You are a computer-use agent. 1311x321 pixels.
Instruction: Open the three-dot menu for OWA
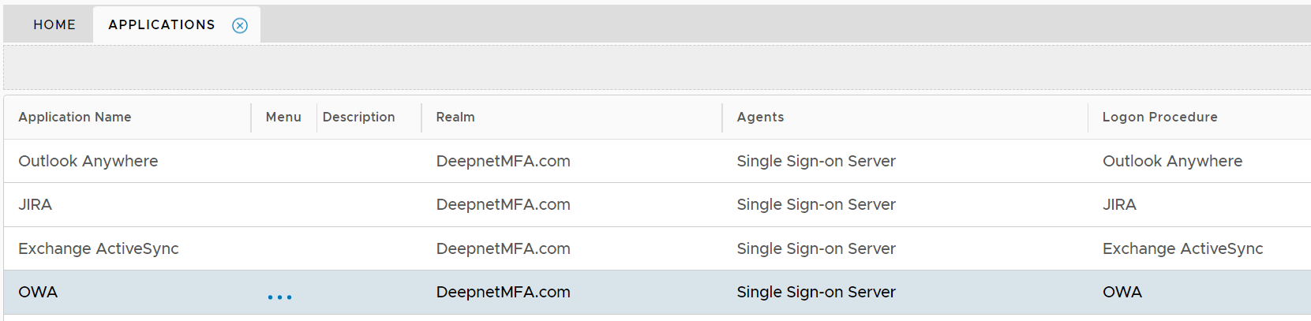(x=279, y=297)
